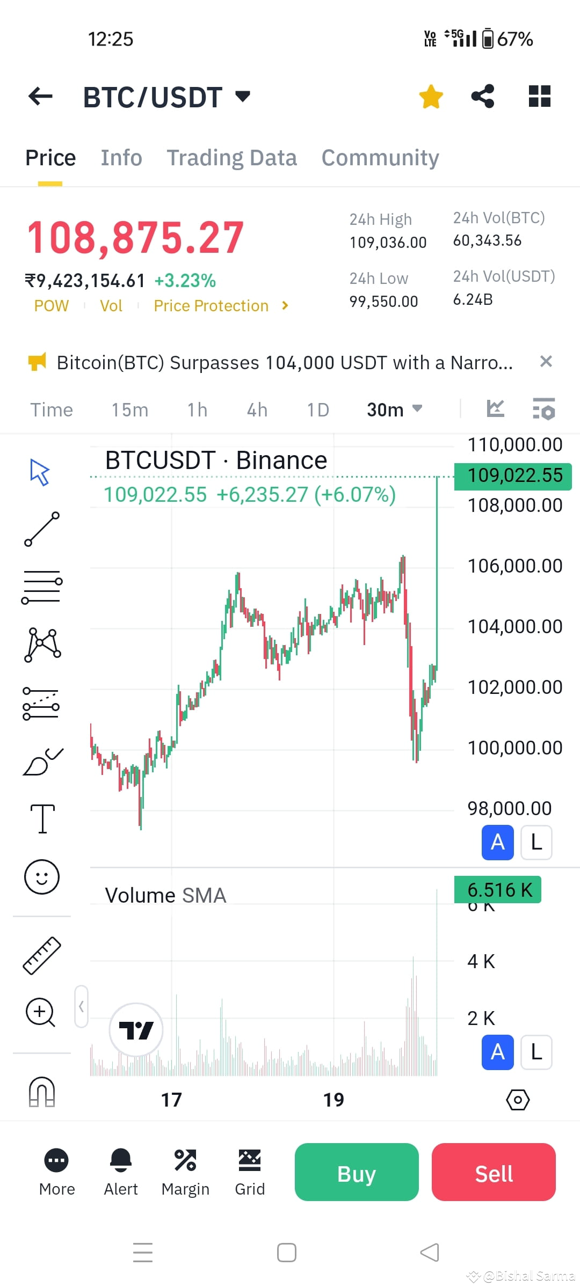Expand the 30m interval dropdown

pos(395,410)
